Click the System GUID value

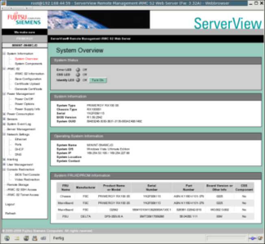(x=115, y=122)
